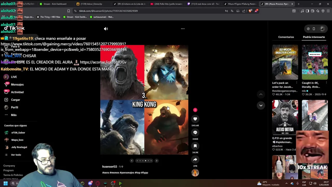Screen dimensions: 332x187
Task: Click the profile avatar icon top right
Action: 322,29
